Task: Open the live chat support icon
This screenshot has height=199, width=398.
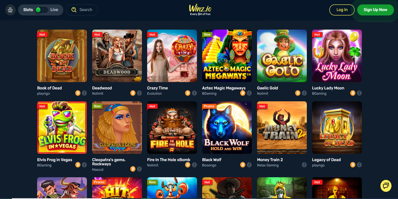Action: tap(386, 186)
